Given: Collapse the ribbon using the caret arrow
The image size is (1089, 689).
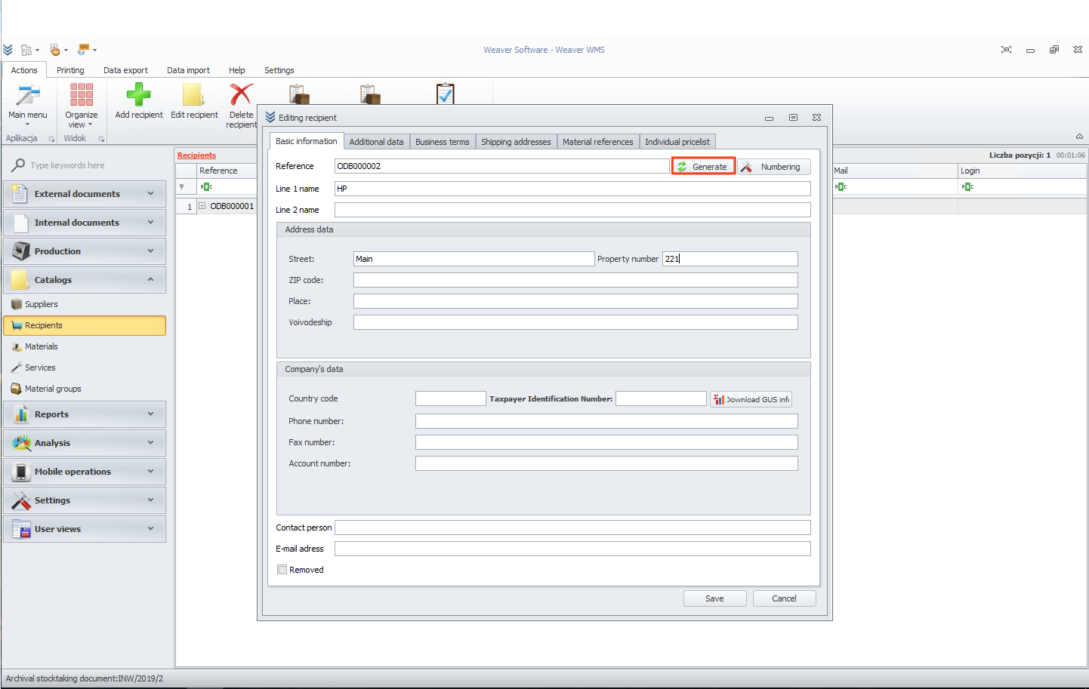Looking at the screenshot, I should [x=1079, y=137].
